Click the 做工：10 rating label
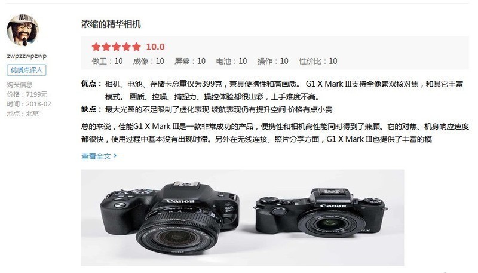 (107, 62)
